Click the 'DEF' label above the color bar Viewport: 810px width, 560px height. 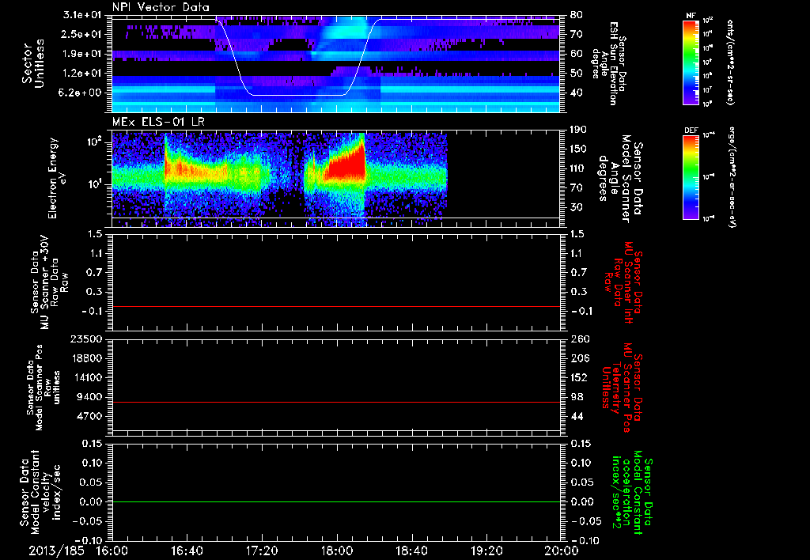(x=691, y=131)
